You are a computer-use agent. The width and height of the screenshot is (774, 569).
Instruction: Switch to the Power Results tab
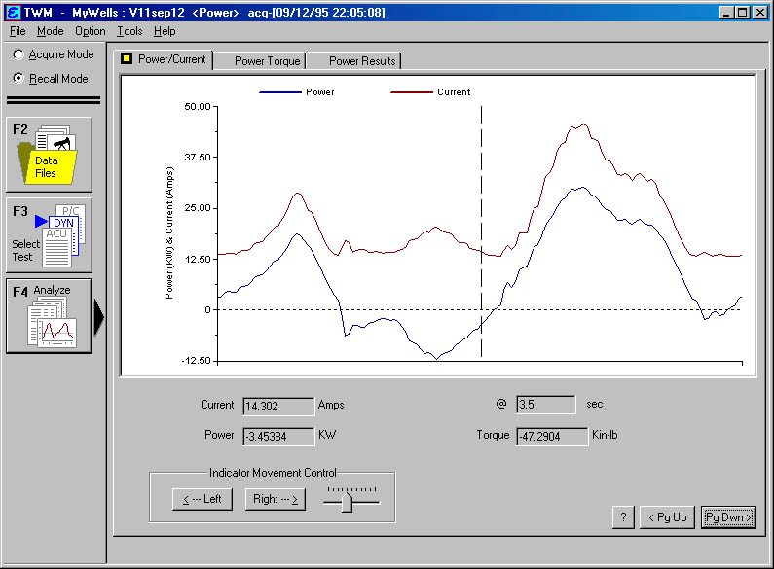tap(362, 60)
